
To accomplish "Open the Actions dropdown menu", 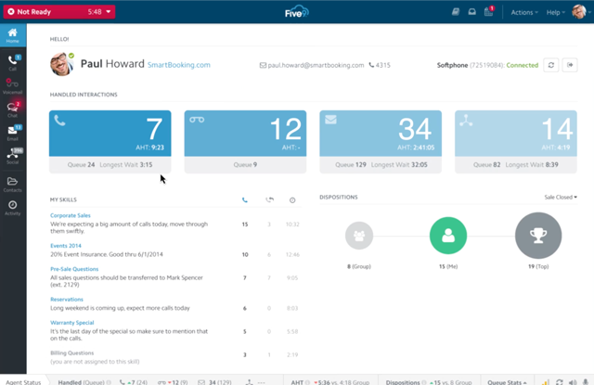I will pos(523,12).
